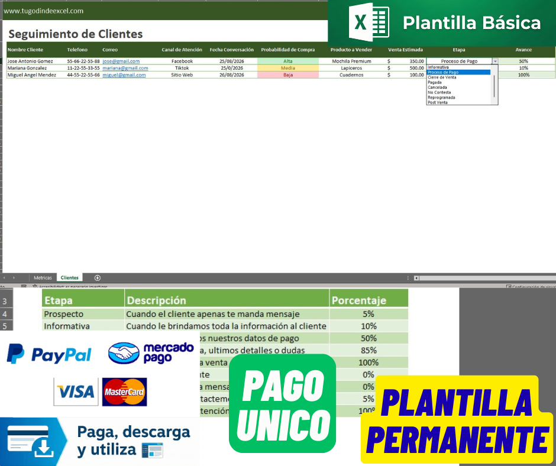This screenshot has width=556, height=466.
Task: Add a new sheet with the plus icon
Action: click(98, 278)
